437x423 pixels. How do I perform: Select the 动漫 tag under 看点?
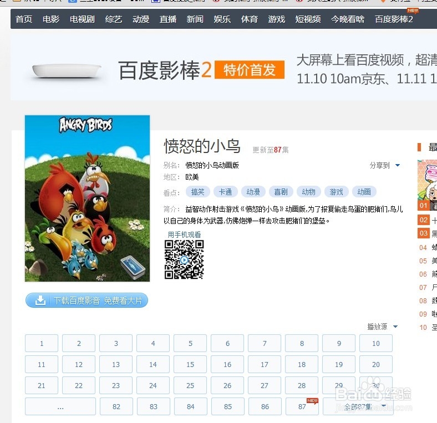(253, 192)
